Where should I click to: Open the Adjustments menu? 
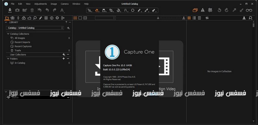(41, 4)
